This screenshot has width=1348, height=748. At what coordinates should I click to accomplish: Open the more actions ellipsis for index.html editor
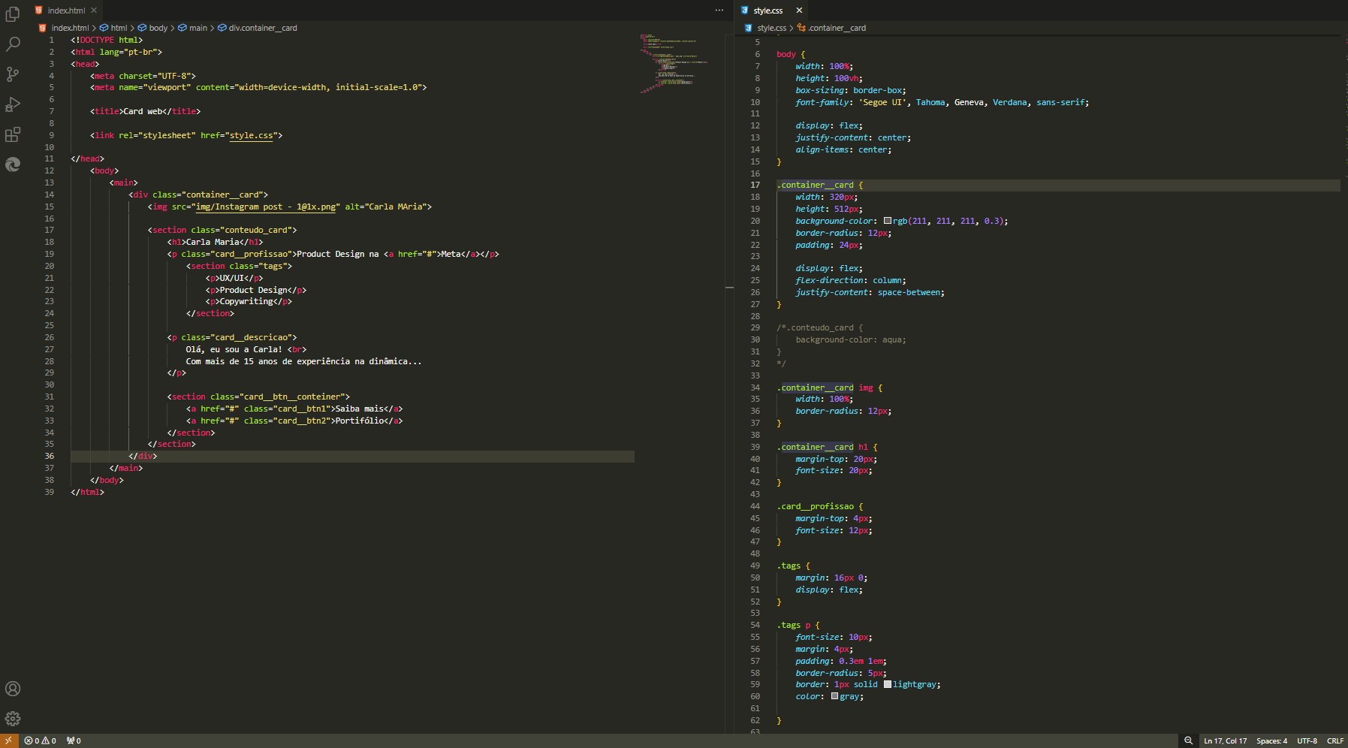(x=719, y=11)
